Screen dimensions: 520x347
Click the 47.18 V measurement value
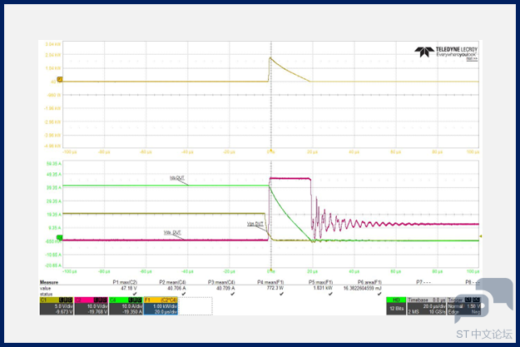tap(129, 288)
